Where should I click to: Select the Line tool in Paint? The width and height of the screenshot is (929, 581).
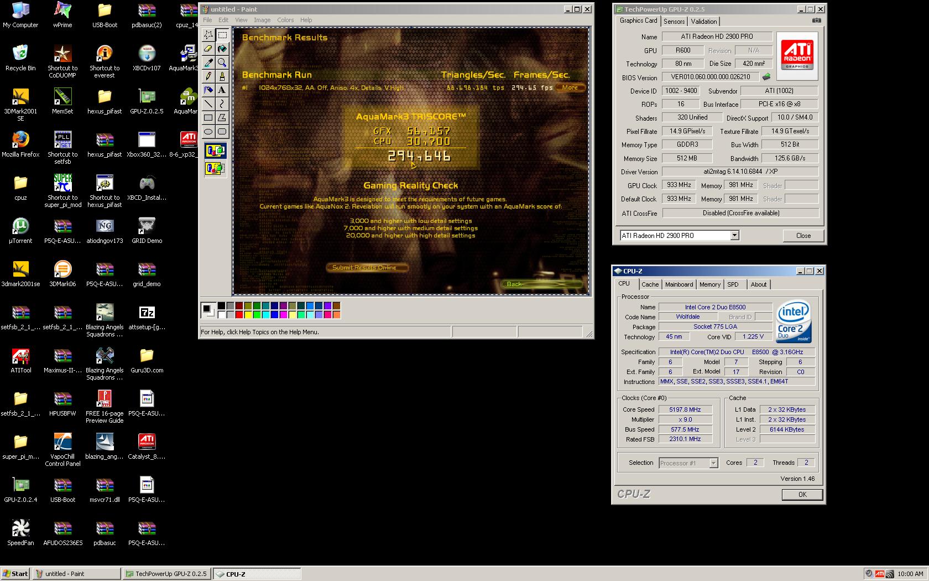pyautogui.click(x=208, y=103)
